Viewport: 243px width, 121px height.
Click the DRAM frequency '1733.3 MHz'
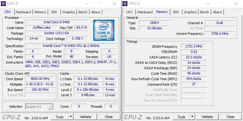point(194,46)
